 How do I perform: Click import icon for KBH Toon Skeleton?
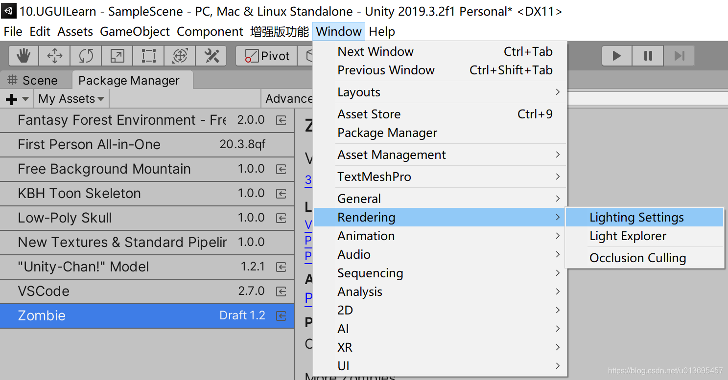click(281, 194)
